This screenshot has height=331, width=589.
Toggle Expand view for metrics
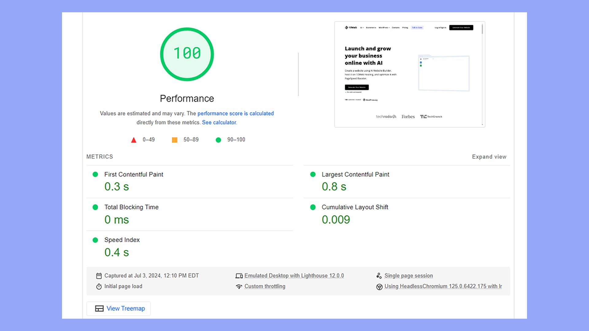pyautogui.click(x=489, y=157)
